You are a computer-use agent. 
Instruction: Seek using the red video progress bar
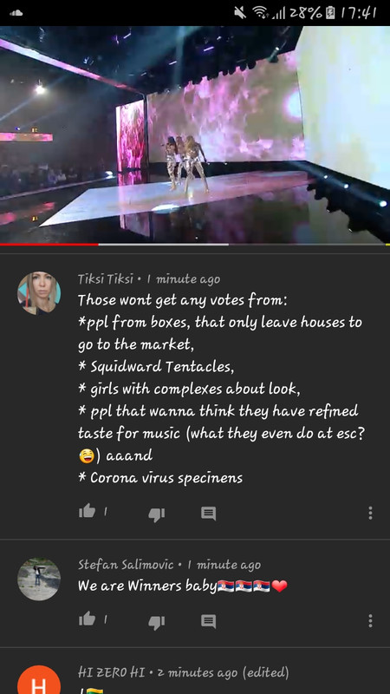click(x=195, y=244)
